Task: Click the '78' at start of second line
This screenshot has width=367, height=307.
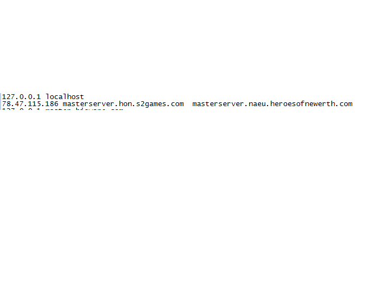Action: click(x=6, y=103)
